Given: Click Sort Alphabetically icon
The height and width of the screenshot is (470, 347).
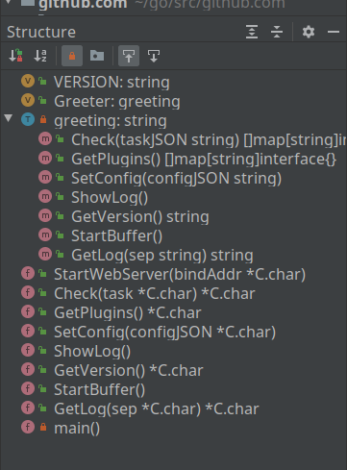Looking at the screenshot, I should click(40, 56).
